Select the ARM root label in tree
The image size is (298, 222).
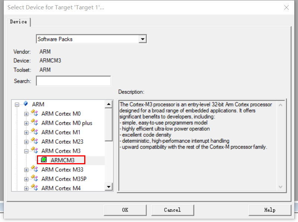[38, 104]
